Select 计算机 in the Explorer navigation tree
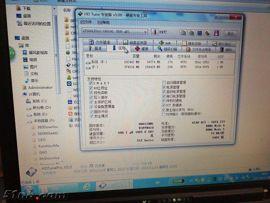The width and height of the screenshot is (270, 203). pos(31,94)
